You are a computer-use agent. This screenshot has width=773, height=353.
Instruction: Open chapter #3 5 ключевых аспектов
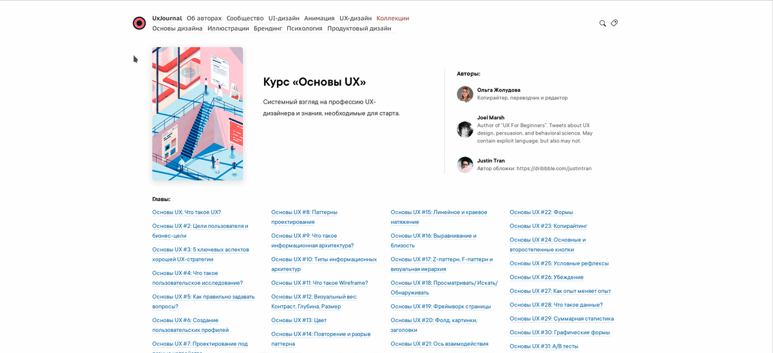pyautogui.click(x=200, y=254)
